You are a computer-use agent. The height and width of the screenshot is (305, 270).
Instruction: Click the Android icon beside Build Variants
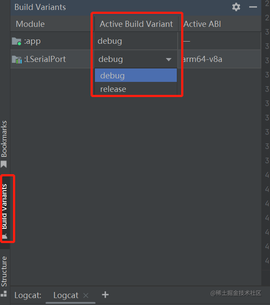point(4,236)
